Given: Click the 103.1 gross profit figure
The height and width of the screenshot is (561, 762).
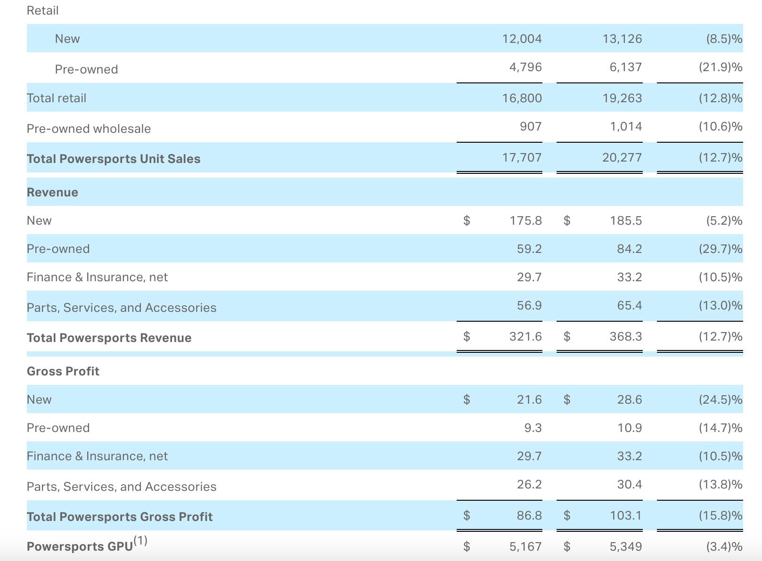Looking at the screenshot, I should [x=626, y=515].
